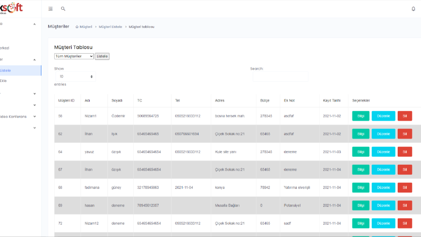Screen dimensions: 421x237
Task: Open the sidebar item ending in 'erkezi'
Action: click(x=5, y=48)
